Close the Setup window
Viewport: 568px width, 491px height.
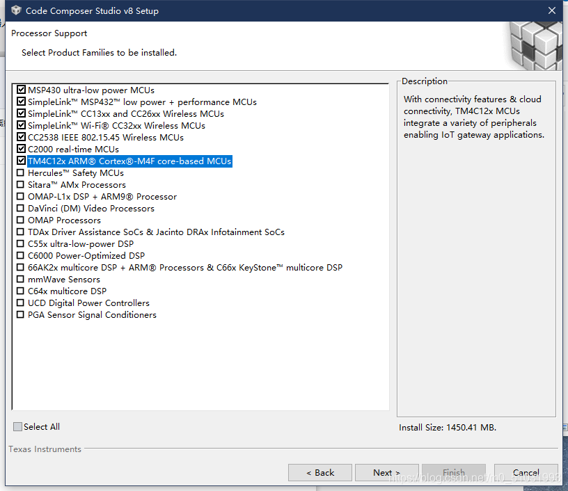(x=552, y=10)
